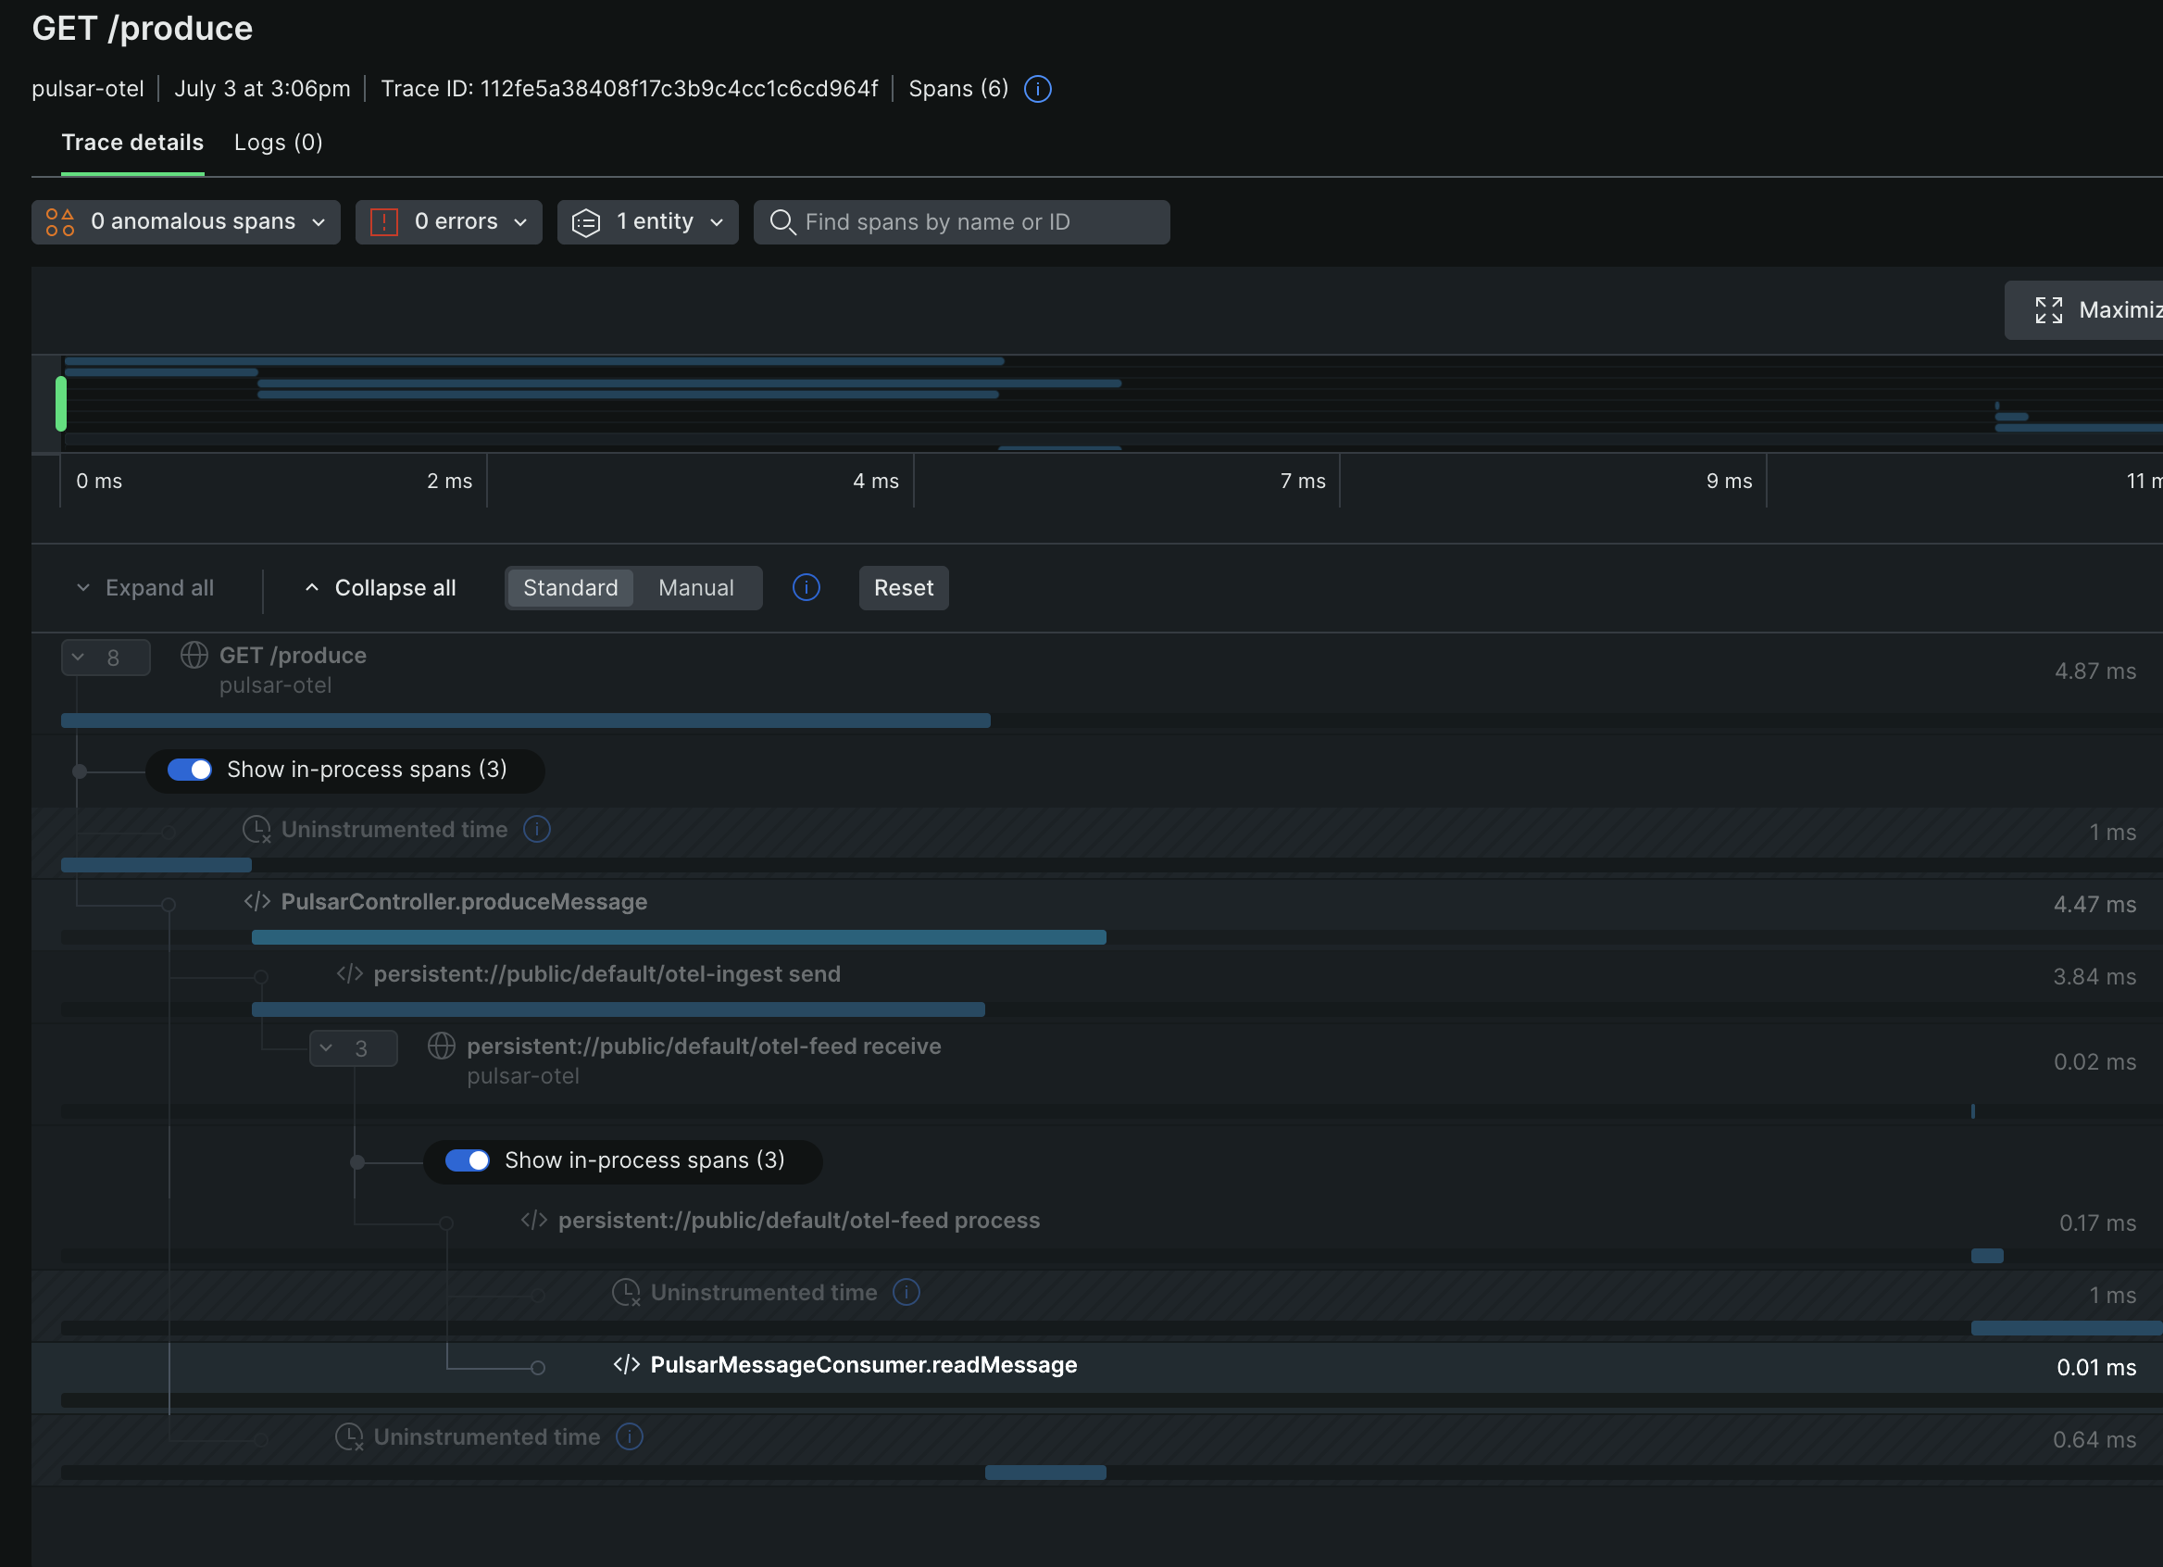The width and height of the screenshot is (2163, 1567).
Task: Switch to the Logs (0) tab
Action: [278, 142]
